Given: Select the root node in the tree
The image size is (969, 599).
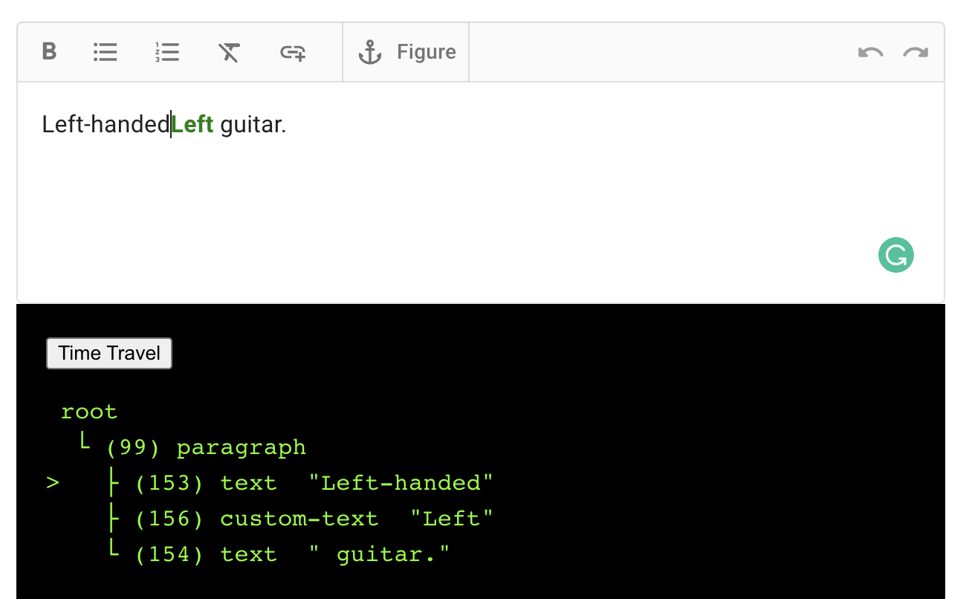Looking at the screenshot, I should pos(89,411).
